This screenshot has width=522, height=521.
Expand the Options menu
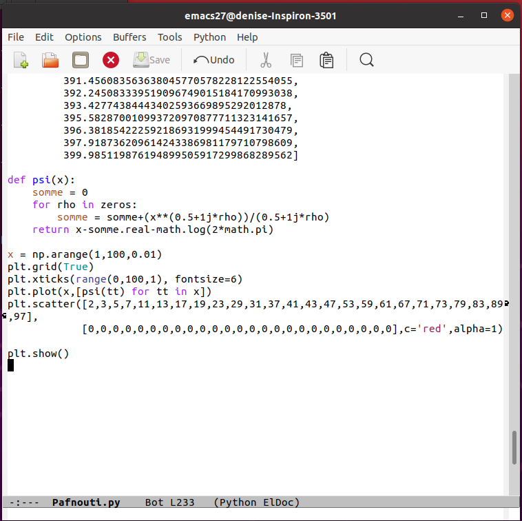coord(83,37)
